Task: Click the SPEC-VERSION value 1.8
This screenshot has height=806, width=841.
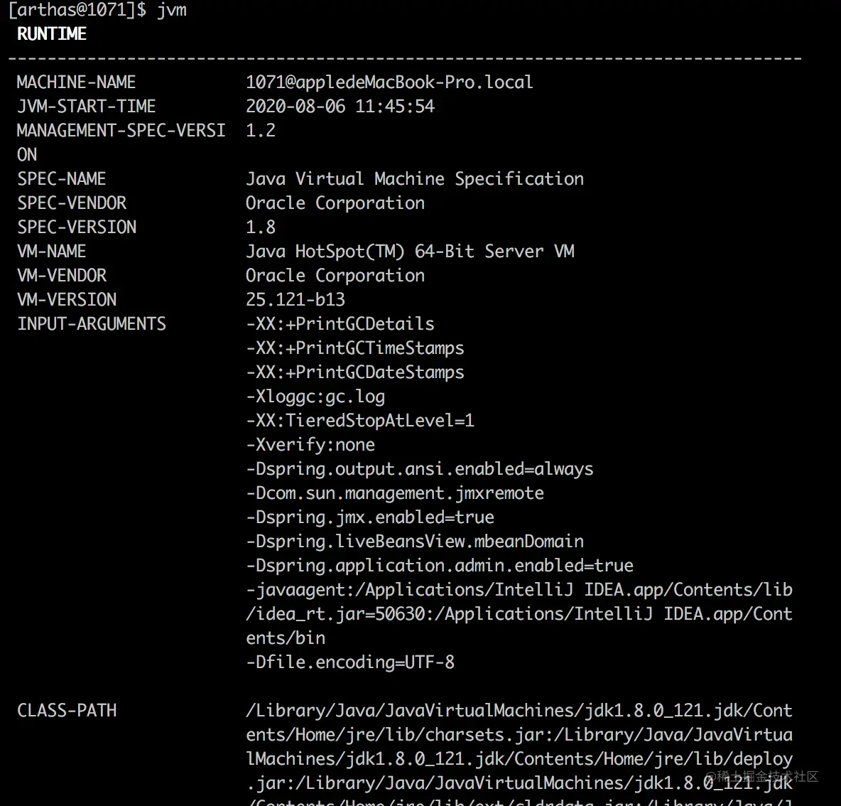Action: (260, 227)
